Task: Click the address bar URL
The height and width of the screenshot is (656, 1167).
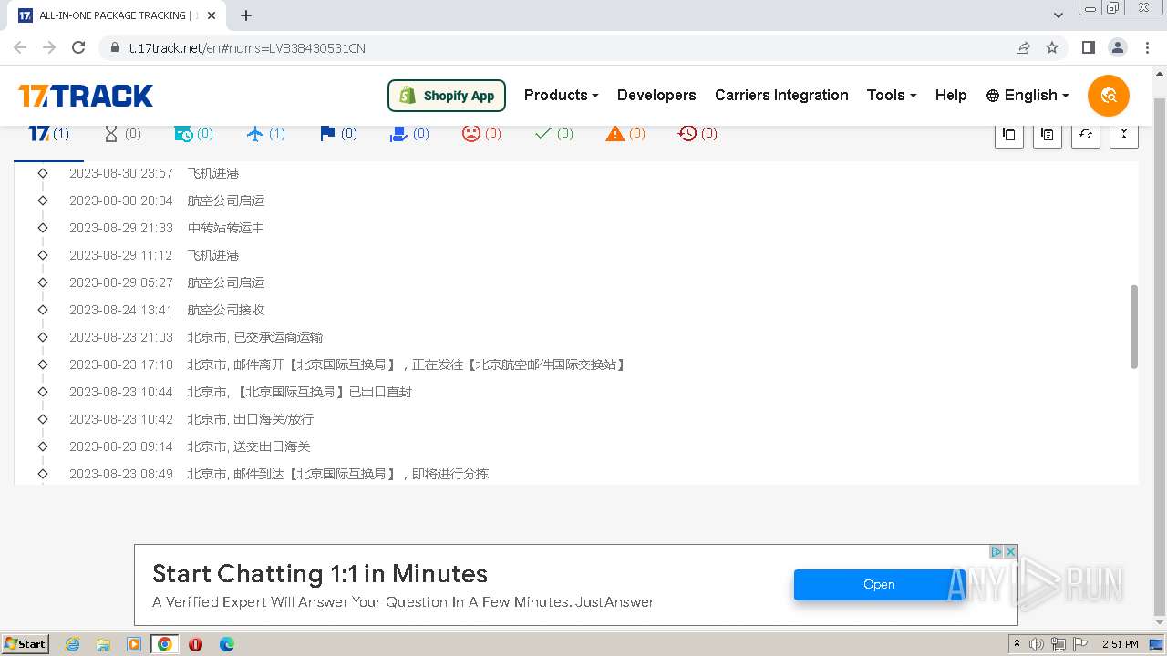Action: click(247, 48)
